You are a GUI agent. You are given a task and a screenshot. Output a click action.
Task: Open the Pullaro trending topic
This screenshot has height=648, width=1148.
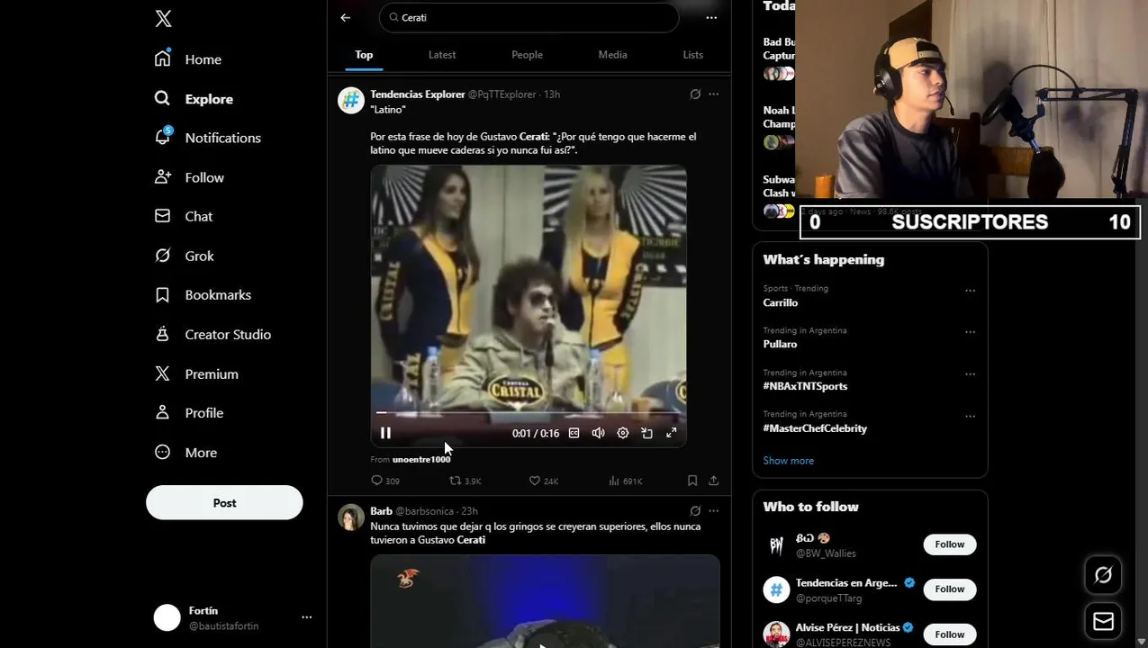point(780,344)
